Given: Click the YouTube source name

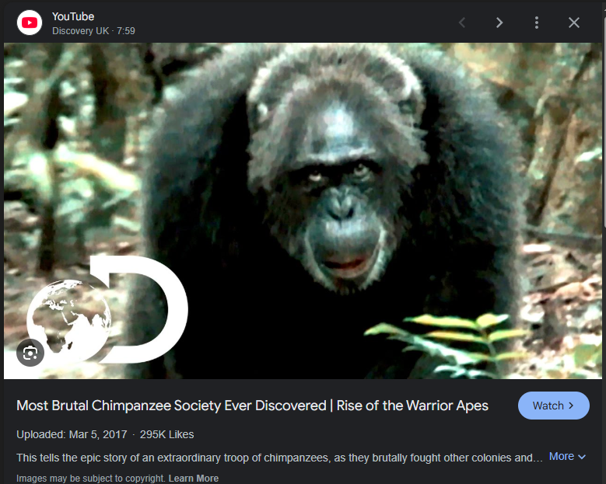Looking at the screenshot, I should coord(73,16).
